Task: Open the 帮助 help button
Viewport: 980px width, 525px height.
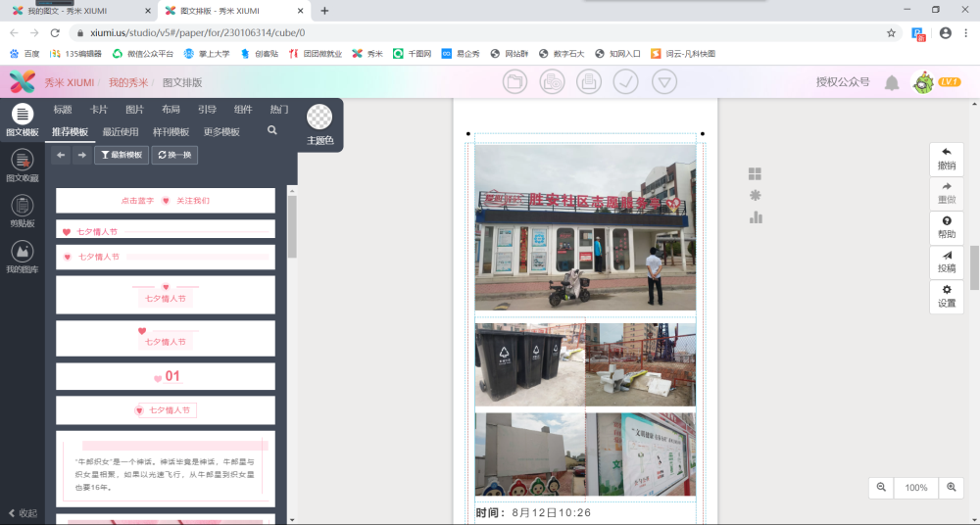Action: coord(947,228)
